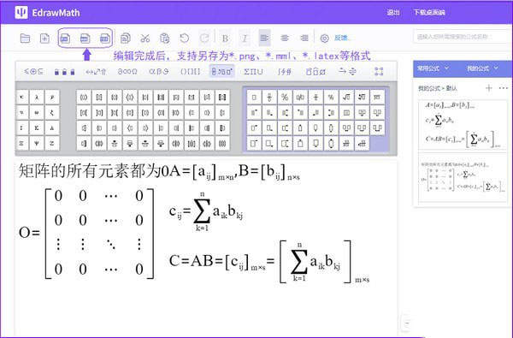This screenshot has width=513, height=338.
Task: Open arrow symbols palette (↔)
Action: (96, 71)
